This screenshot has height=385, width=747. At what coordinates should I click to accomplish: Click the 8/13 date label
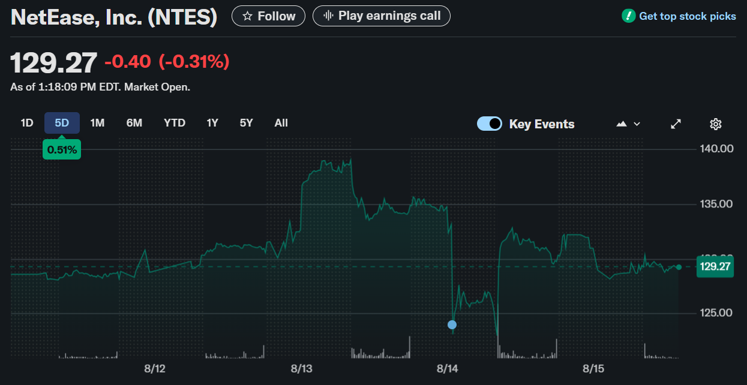pos(301,368)
